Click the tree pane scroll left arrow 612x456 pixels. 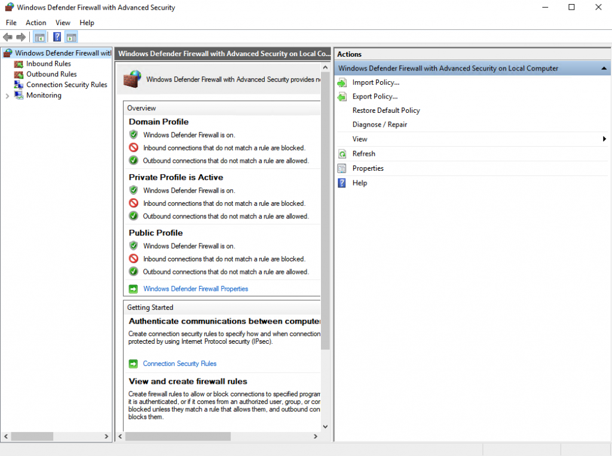6,436
